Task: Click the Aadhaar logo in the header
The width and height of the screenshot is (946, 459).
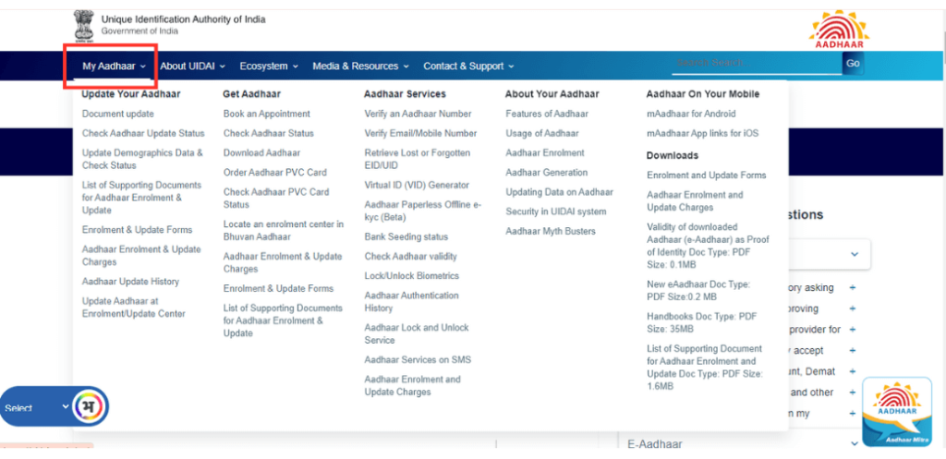Action: [x=839, y=29]
